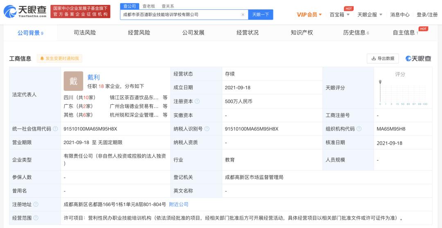Viewport: 442px width, 228px height.
Task: Click help icon next to 注册地址
Action: pyautogui.click(x=36, y=204)
